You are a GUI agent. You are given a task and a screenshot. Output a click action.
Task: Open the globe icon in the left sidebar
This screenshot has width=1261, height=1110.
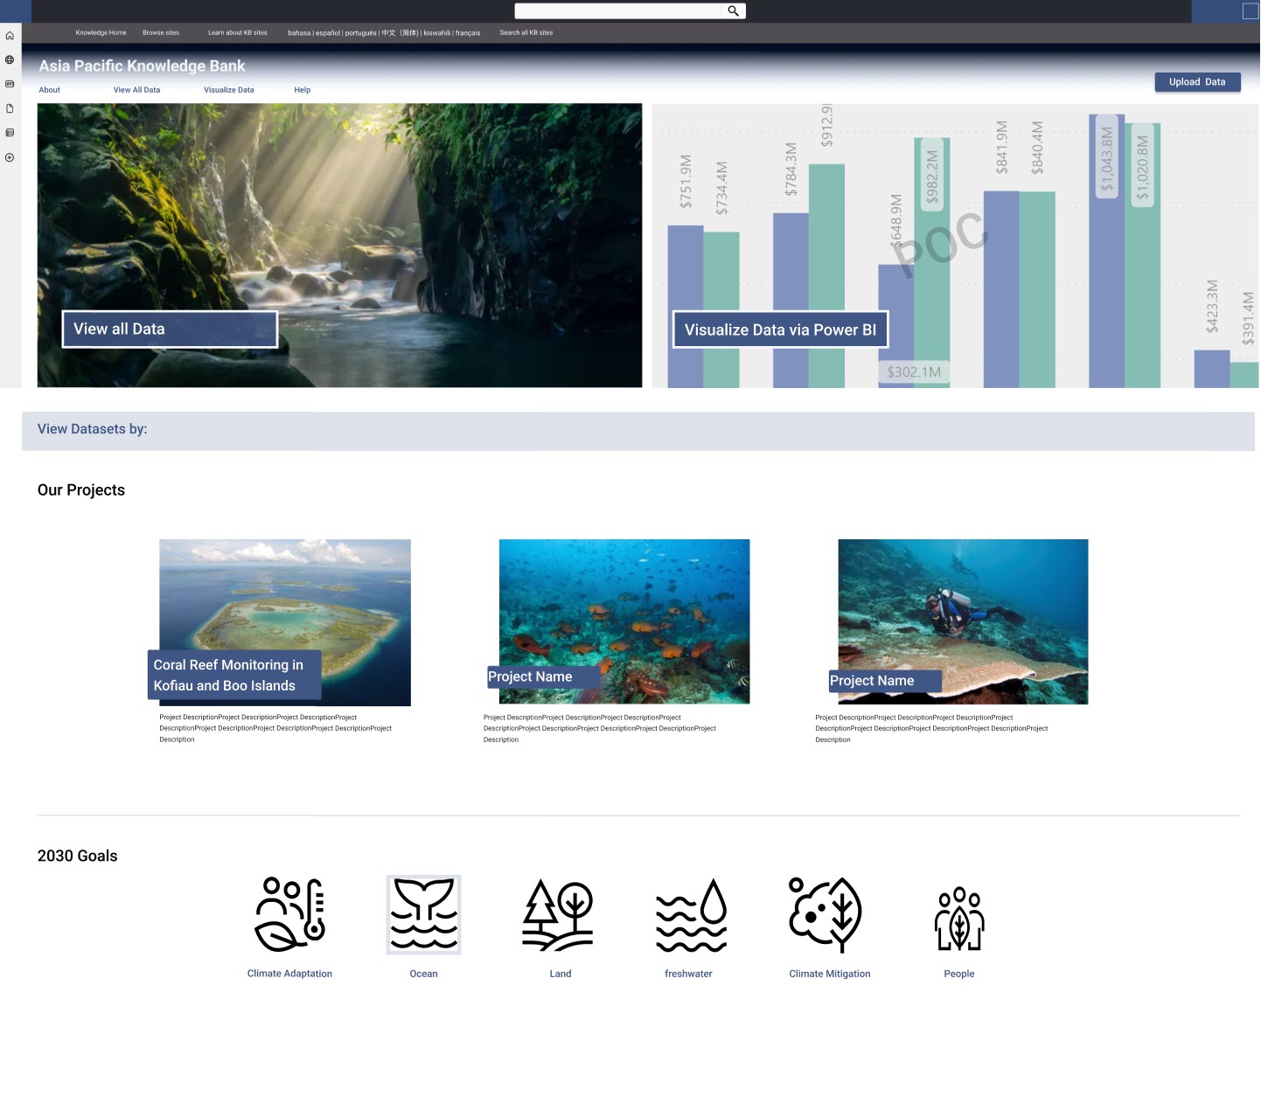(x=9, y=59)
